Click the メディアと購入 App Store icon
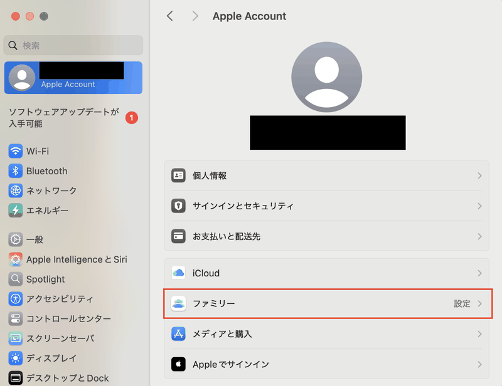Viewport: 502px width, 386px height. pyautogui.click(x=178, y=334)
